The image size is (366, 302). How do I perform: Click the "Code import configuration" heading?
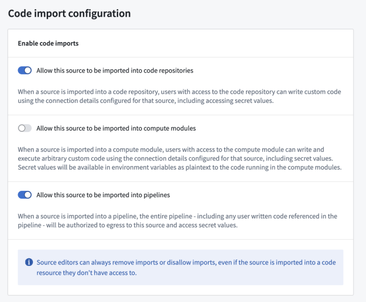pos(69,13)
